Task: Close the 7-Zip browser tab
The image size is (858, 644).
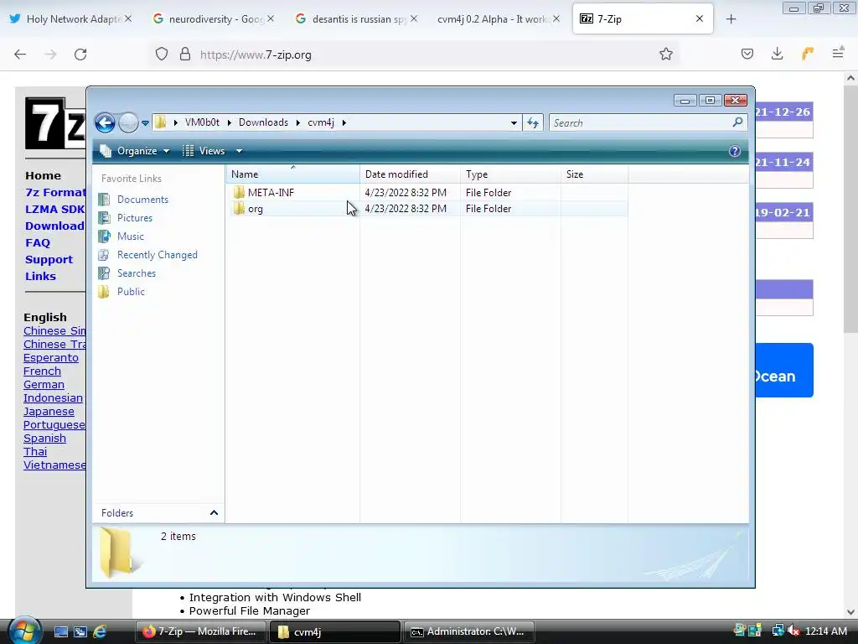Action: pos(700,18)
